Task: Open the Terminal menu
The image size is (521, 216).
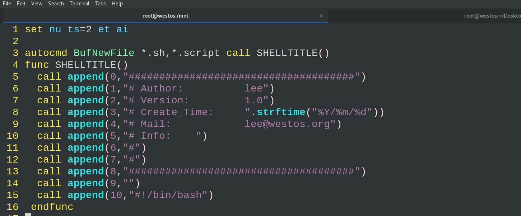Action: (79, 4)
